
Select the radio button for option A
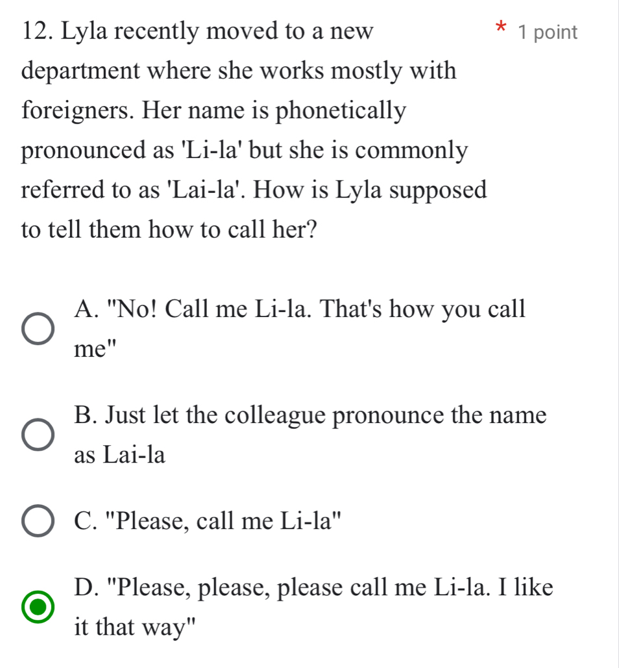point(36,329)
